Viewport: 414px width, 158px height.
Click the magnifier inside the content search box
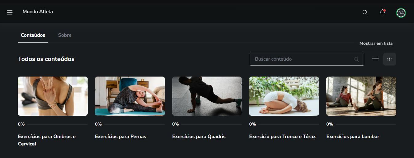coord(356,59)
